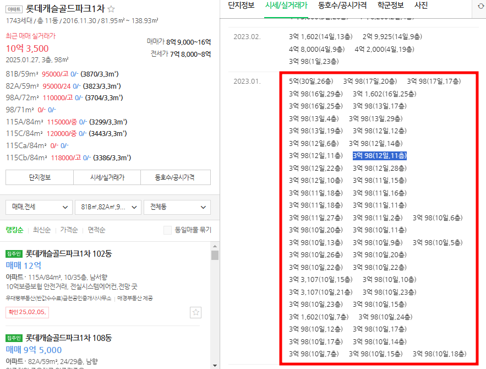Bookmark the 102동 listing star icon
The width and height of the screenshot is (486, 369).
click(195, 312)
